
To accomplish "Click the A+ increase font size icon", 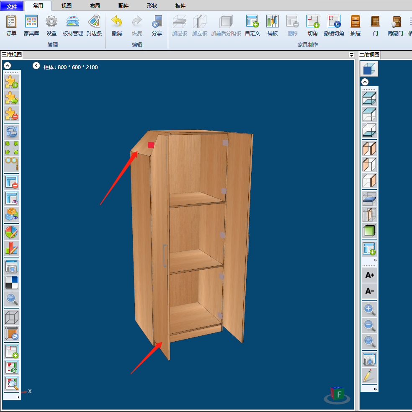I will click(369, 275).
